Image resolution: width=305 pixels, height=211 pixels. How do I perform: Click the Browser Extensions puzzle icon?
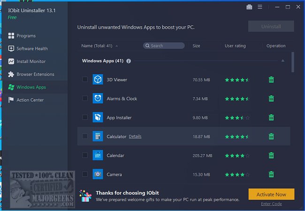click(11, 74)
